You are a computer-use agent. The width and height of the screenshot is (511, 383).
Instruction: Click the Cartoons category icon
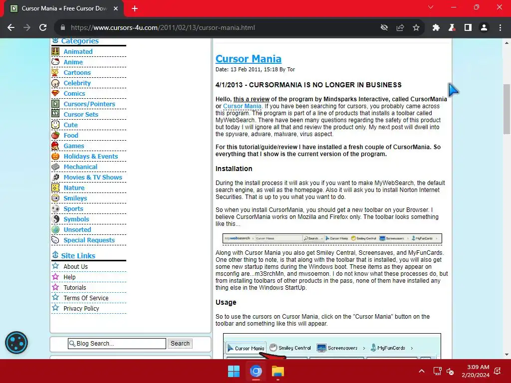pos(55,72)
